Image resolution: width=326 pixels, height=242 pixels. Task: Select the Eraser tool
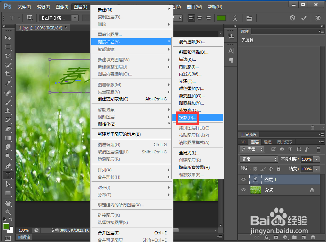(x=8, y=129)
